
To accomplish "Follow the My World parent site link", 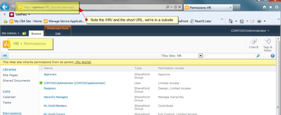I will pos(83,62).
